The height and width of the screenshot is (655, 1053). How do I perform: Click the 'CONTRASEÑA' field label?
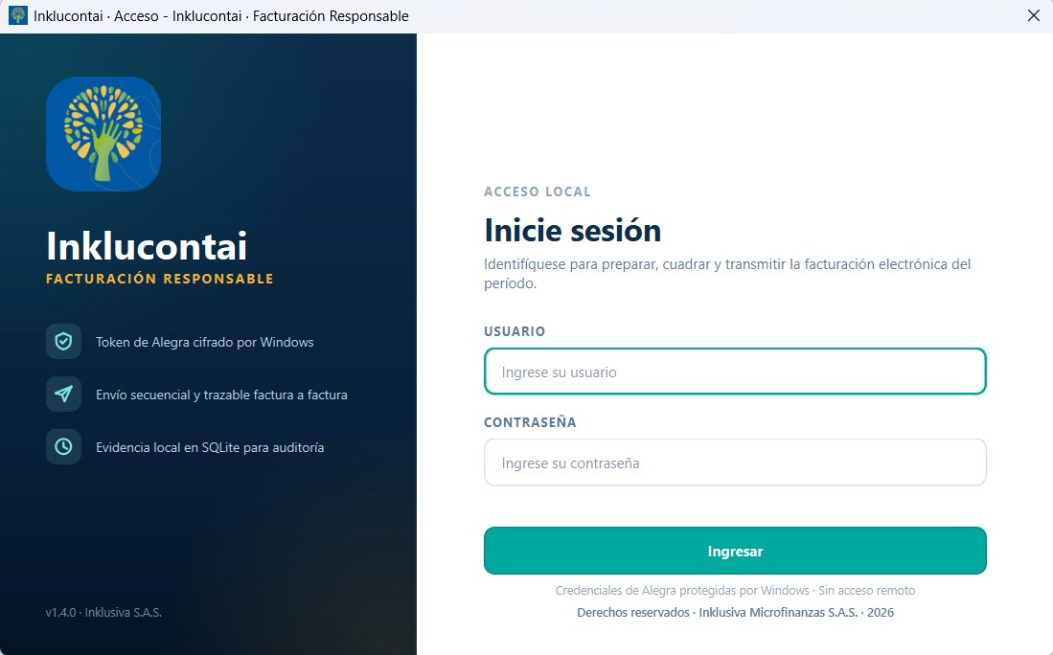(530, 422)
